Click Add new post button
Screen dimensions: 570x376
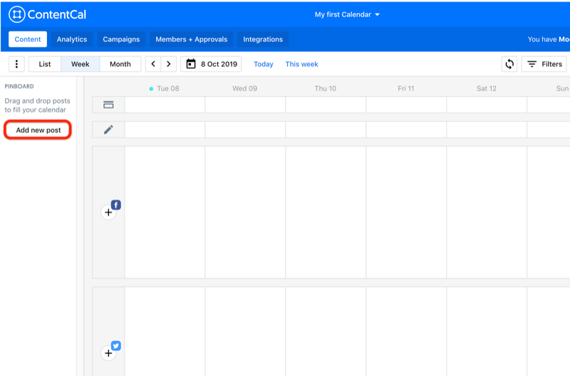(38, 130)
